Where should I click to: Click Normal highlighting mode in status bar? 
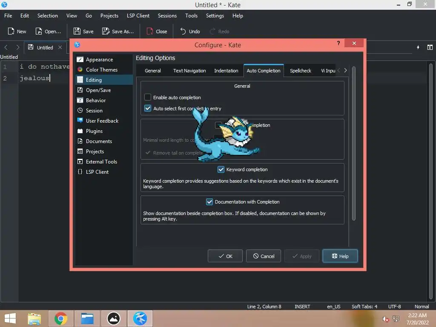tap(422, 307)
